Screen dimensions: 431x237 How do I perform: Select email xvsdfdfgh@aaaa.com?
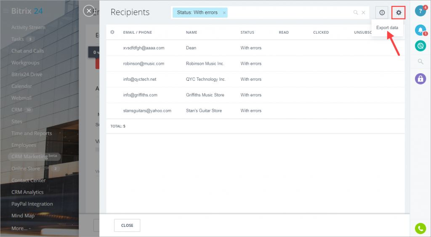(x=144, y=48)
